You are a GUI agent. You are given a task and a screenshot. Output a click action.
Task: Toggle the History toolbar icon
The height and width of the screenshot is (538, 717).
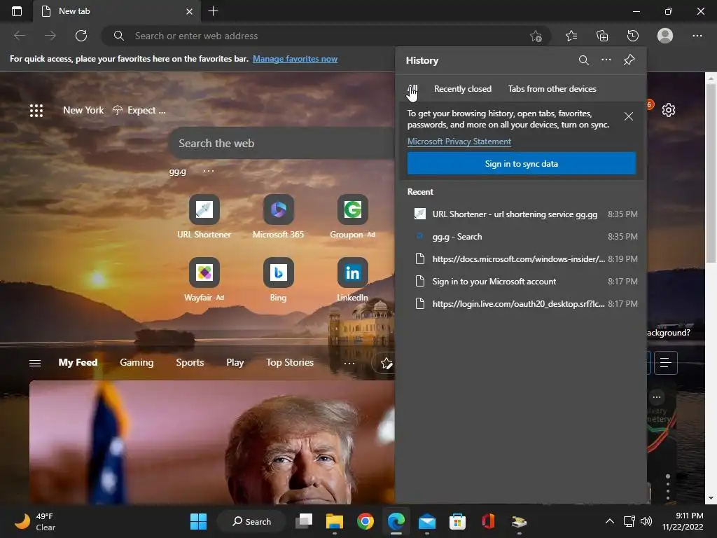pos(633,36)
